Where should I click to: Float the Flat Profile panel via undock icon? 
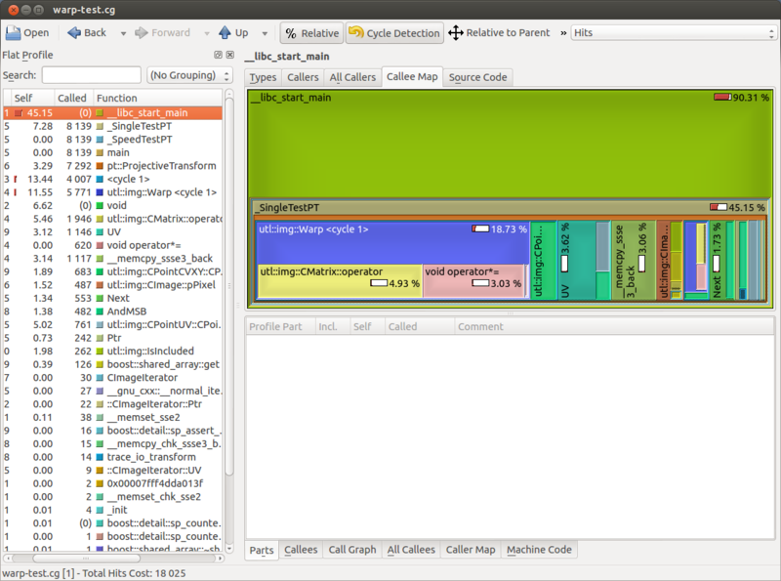(218, 55)
